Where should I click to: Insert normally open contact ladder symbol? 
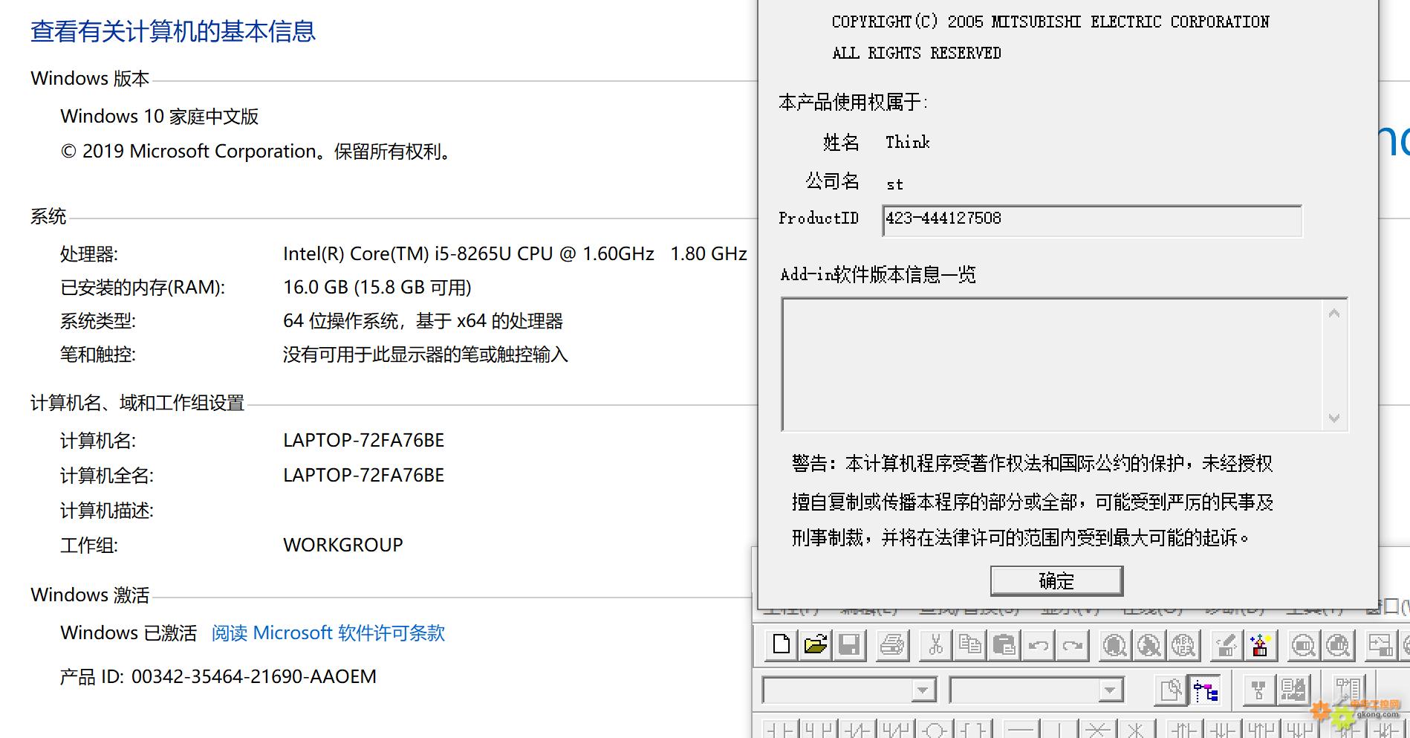[781, 729]
